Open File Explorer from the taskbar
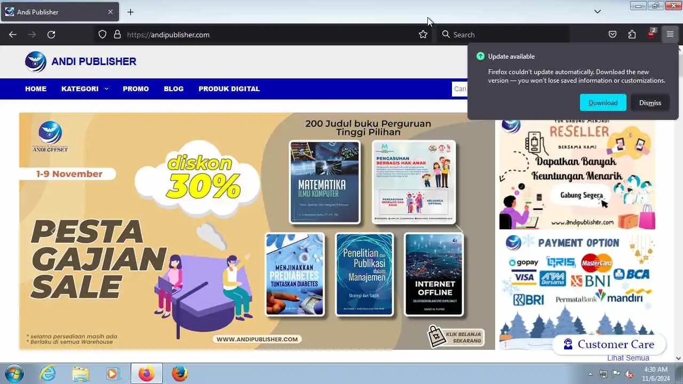This screenshot has width=683, height=384. 81,373
